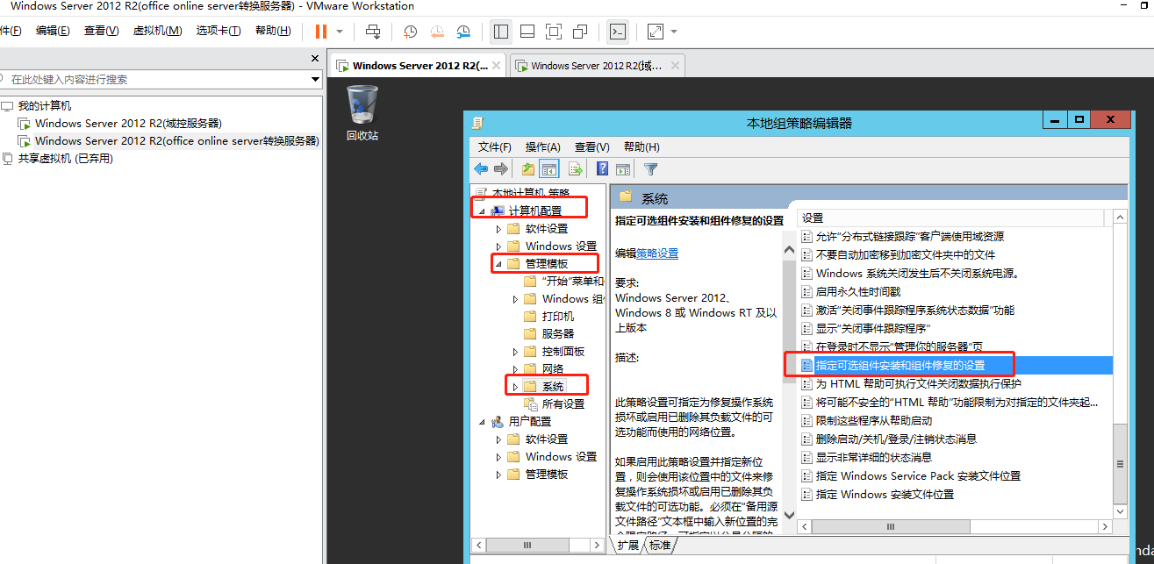The height and width of the screenshot is (564, 1154).
Task: Enter full screen mode in VMware toolbar
Action: click(x=554, y=32)
